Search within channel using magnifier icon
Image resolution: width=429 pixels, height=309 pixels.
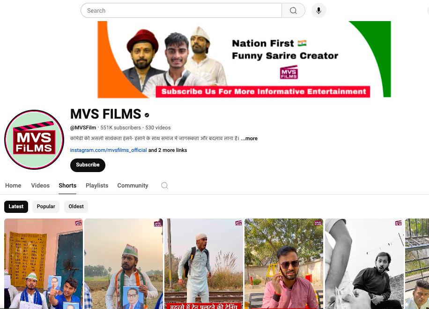(164, 186)
